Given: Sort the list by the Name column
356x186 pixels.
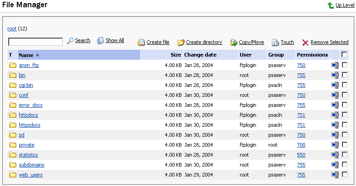Looking at the screenshot, I should tap(26, 55).
